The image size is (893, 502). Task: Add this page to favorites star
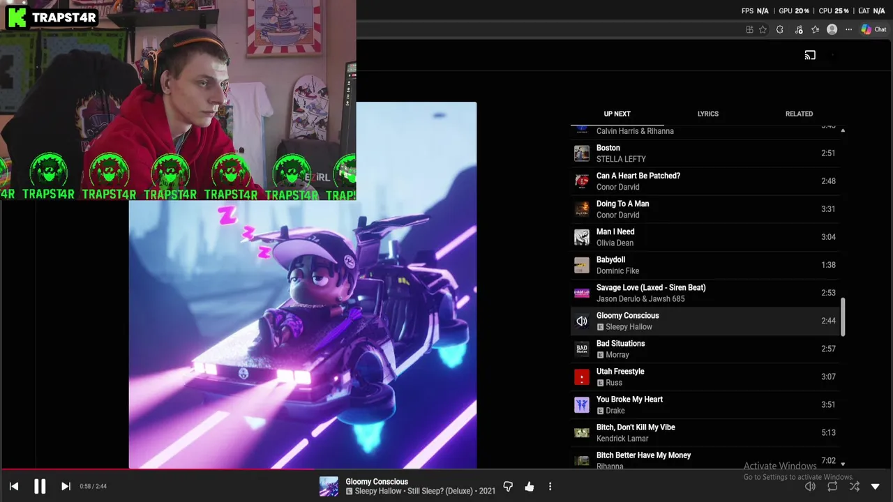(x=763, y=29)
